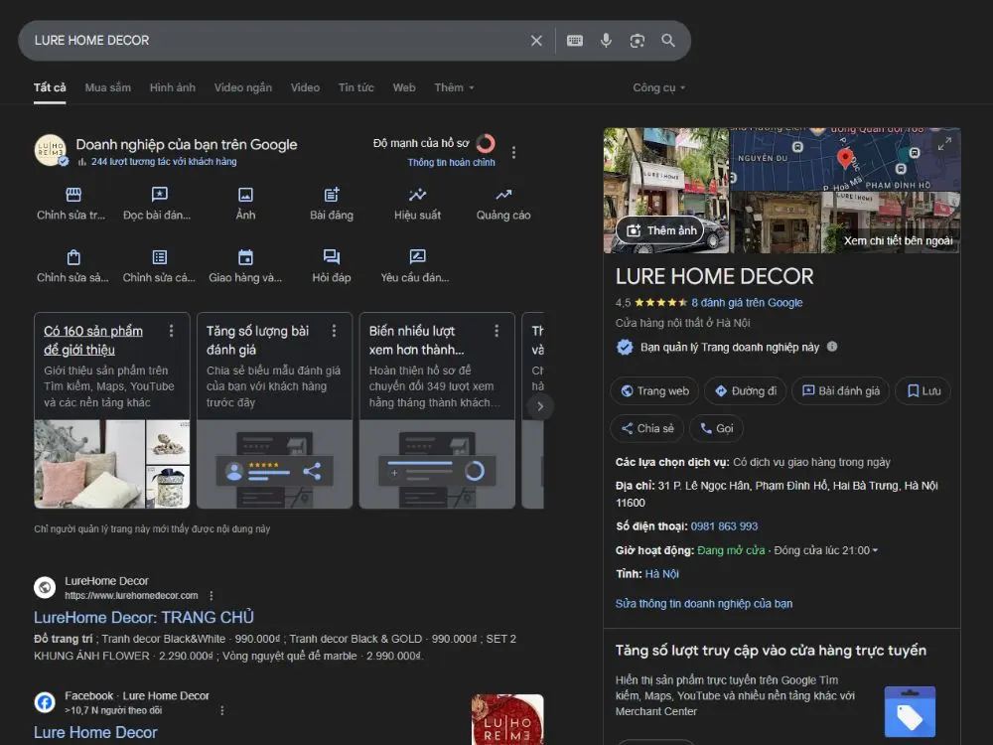Open the Công cụ tools dropdown
The image size is (993, 745).
(658, 87)
